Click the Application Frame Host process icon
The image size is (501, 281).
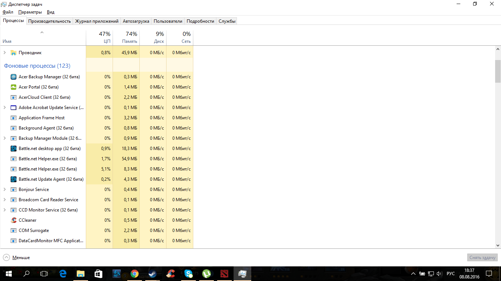pyautogui.click(x=14, y=118)
